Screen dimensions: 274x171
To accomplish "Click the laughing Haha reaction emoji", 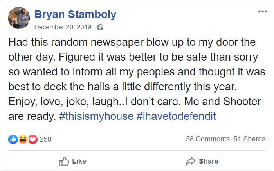I will [23, 139].
